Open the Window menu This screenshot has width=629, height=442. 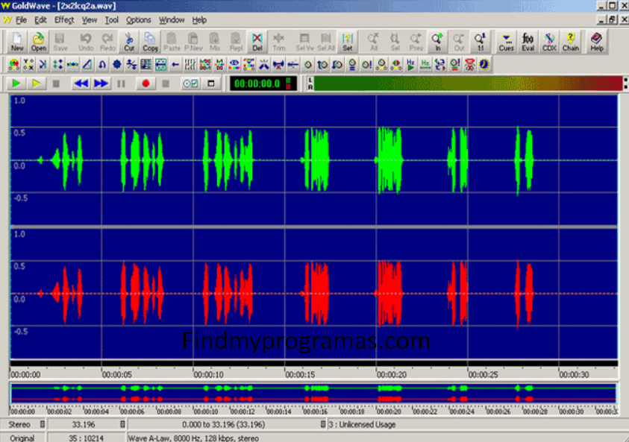(172, 20)
